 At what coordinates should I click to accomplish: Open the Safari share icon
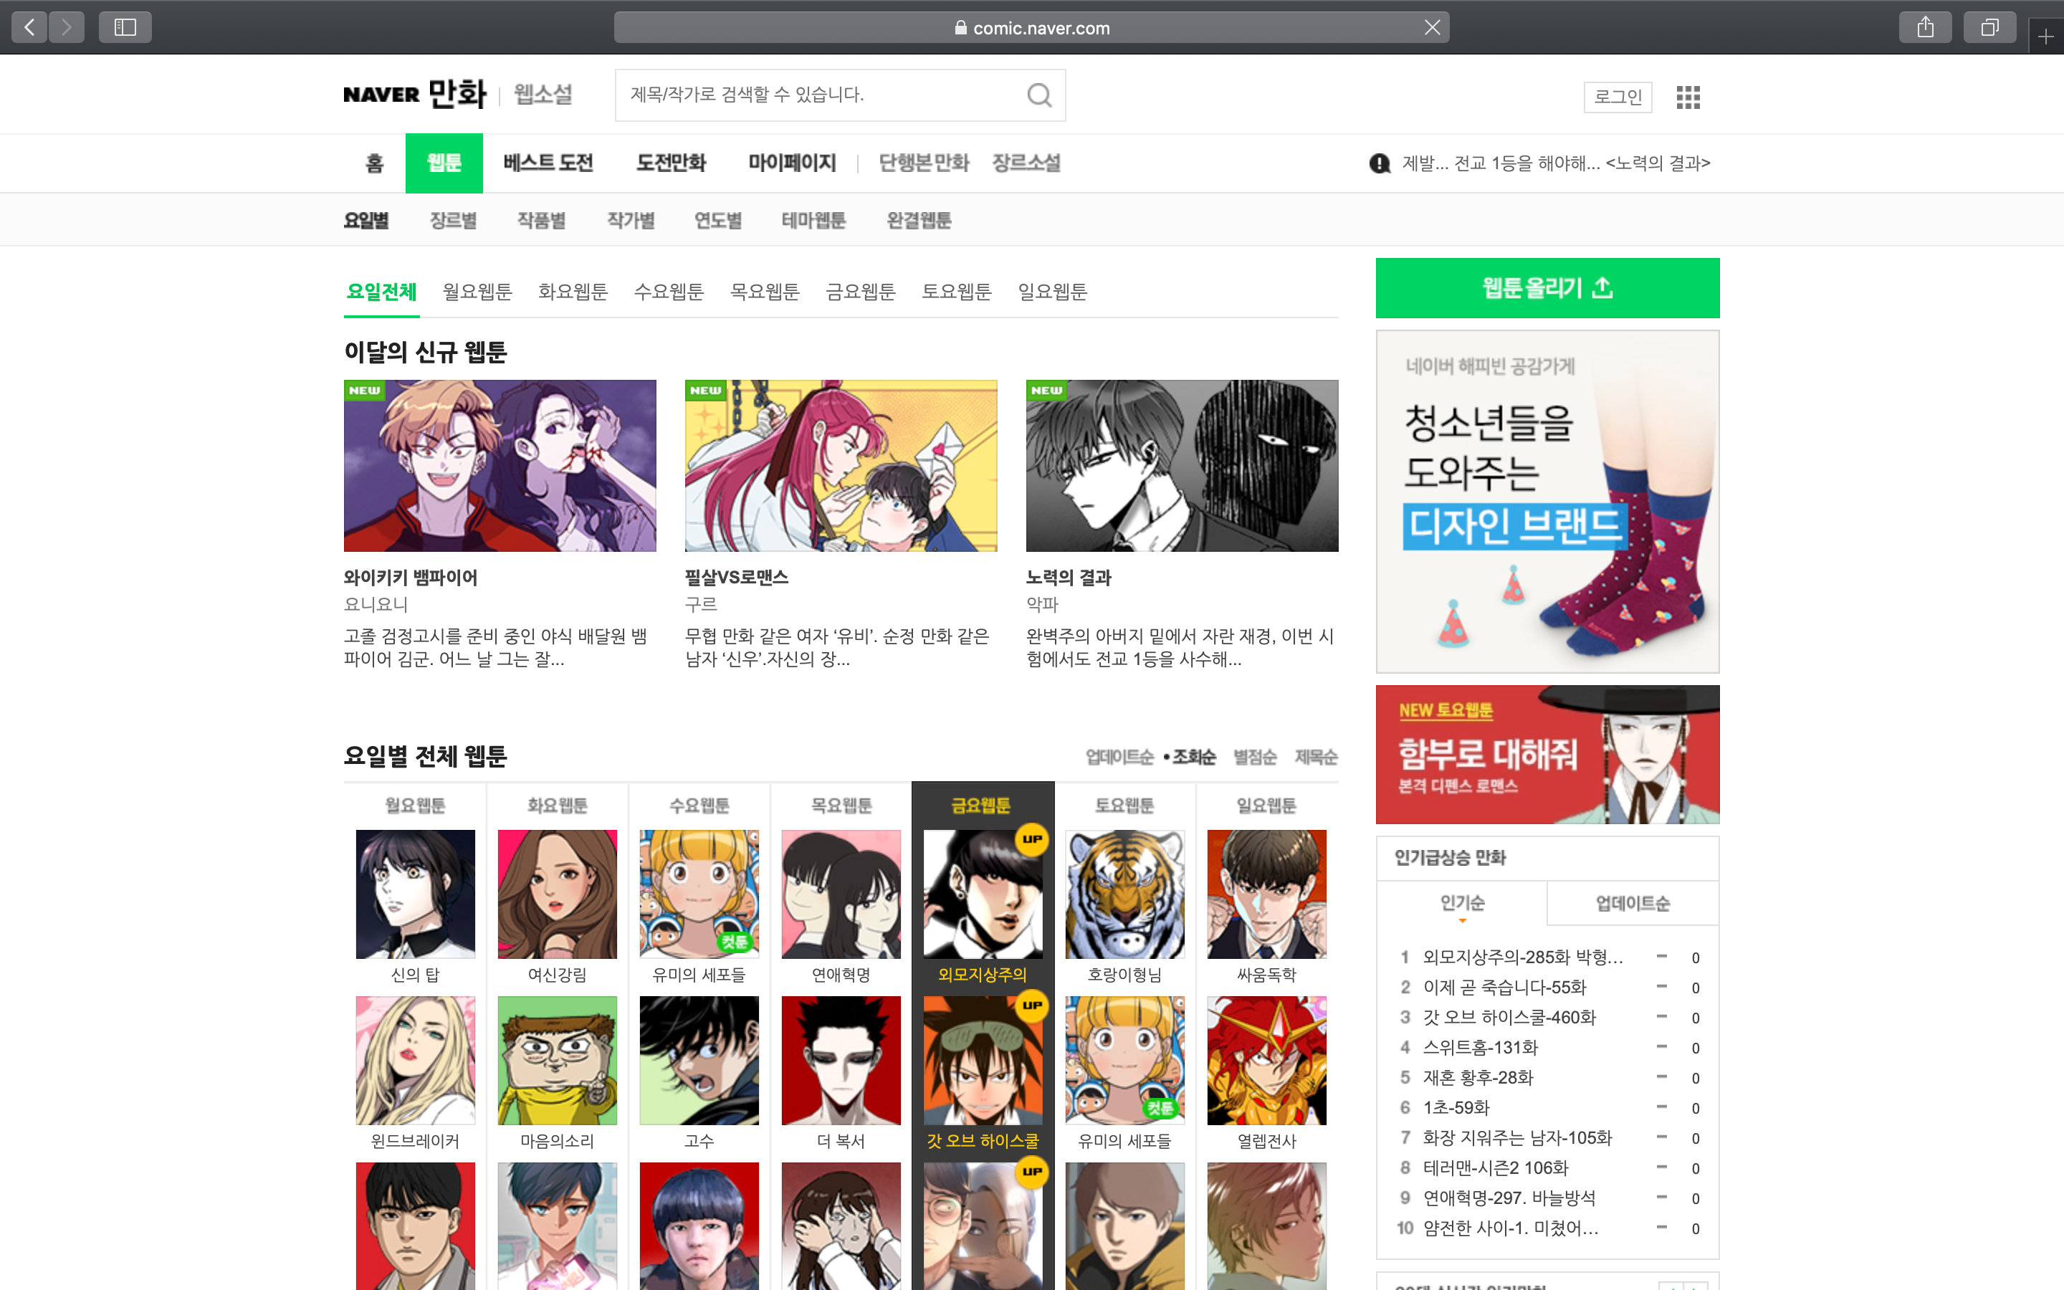[1925, 27]
